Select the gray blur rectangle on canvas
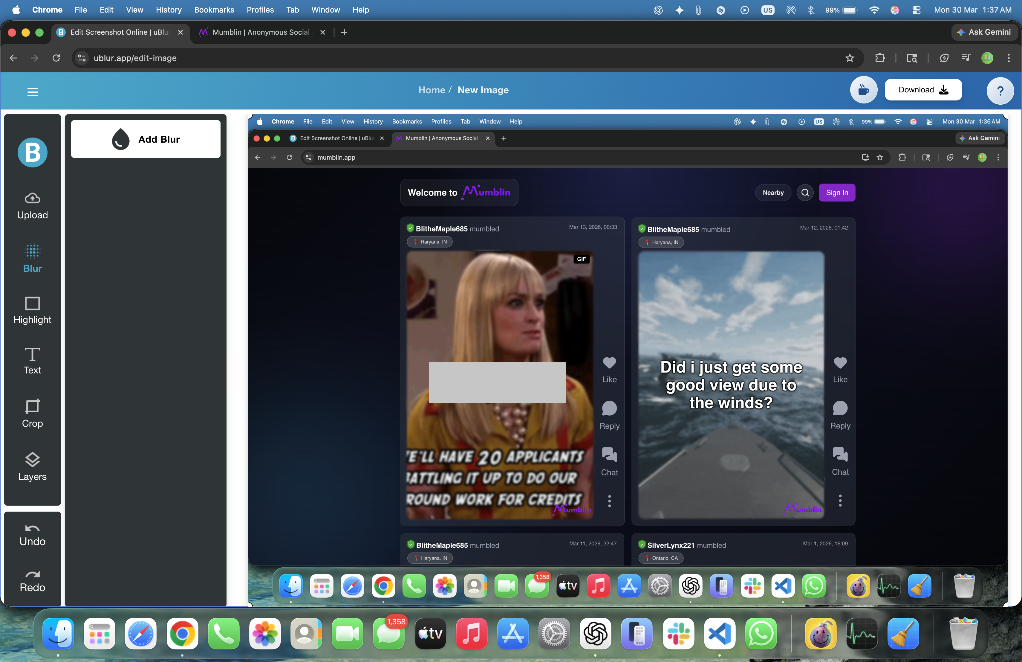The height and width of the screenshot is (662, 1022). click(x=497, y=382)
